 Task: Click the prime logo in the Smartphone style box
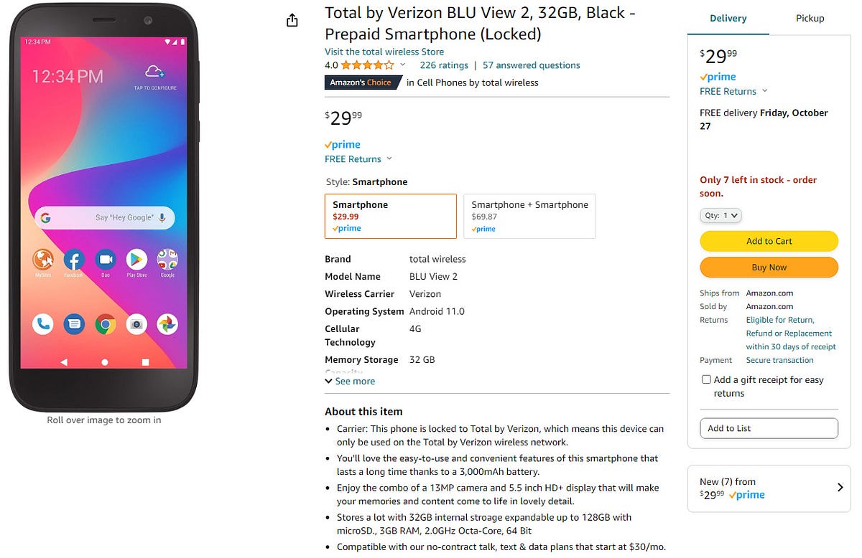click(x=346, y=228)
